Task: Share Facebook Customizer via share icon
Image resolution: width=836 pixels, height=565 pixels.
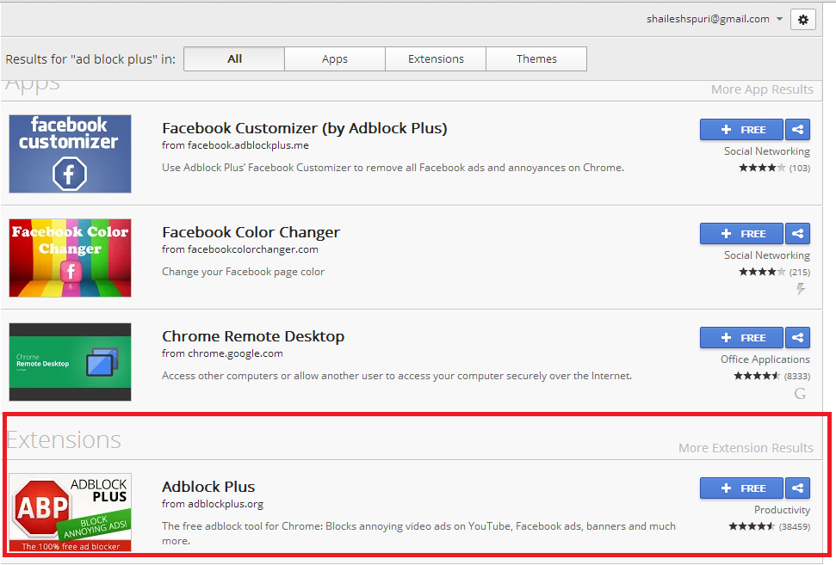Action: [797, 129]
